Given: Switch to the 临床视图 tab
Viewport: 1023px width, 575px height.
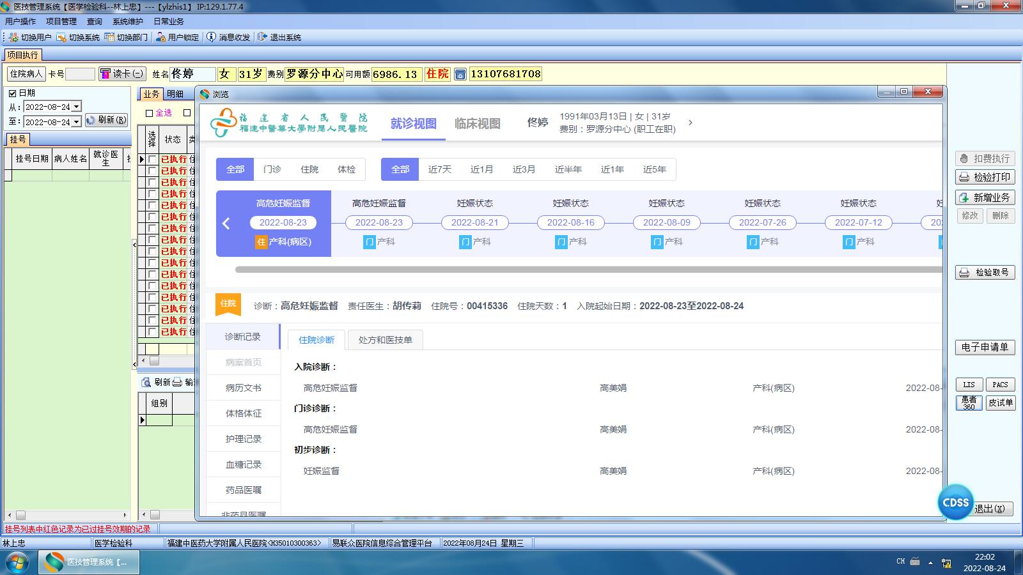Looking at the screenshot, I should (x=478, y=124).
